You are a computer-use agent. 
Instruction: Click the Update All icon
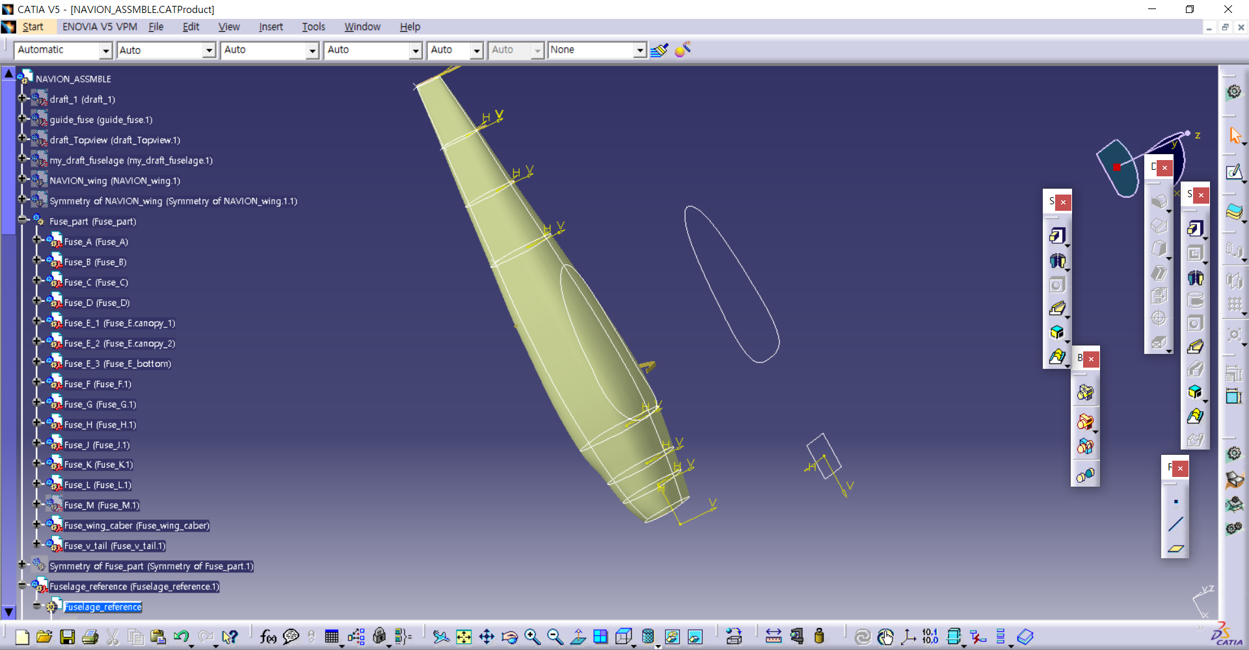863,637
